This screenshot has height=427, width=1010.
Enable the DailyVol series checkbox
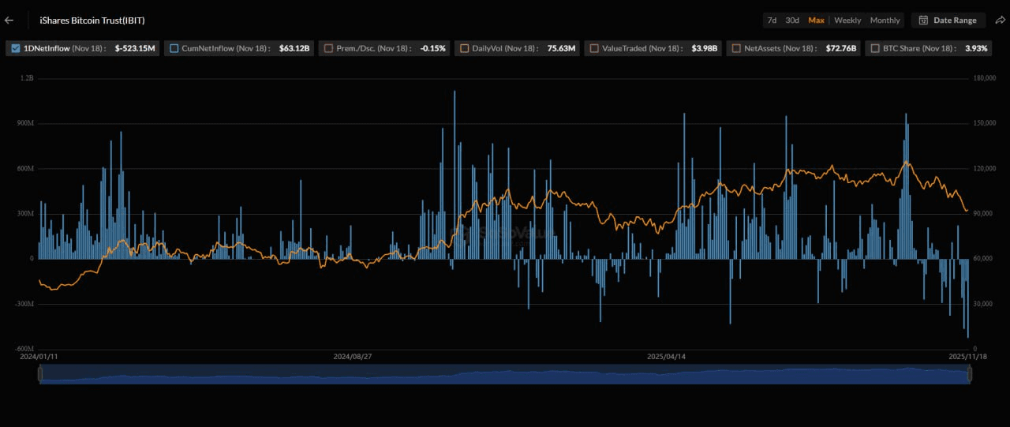click(x=464, y=48)
